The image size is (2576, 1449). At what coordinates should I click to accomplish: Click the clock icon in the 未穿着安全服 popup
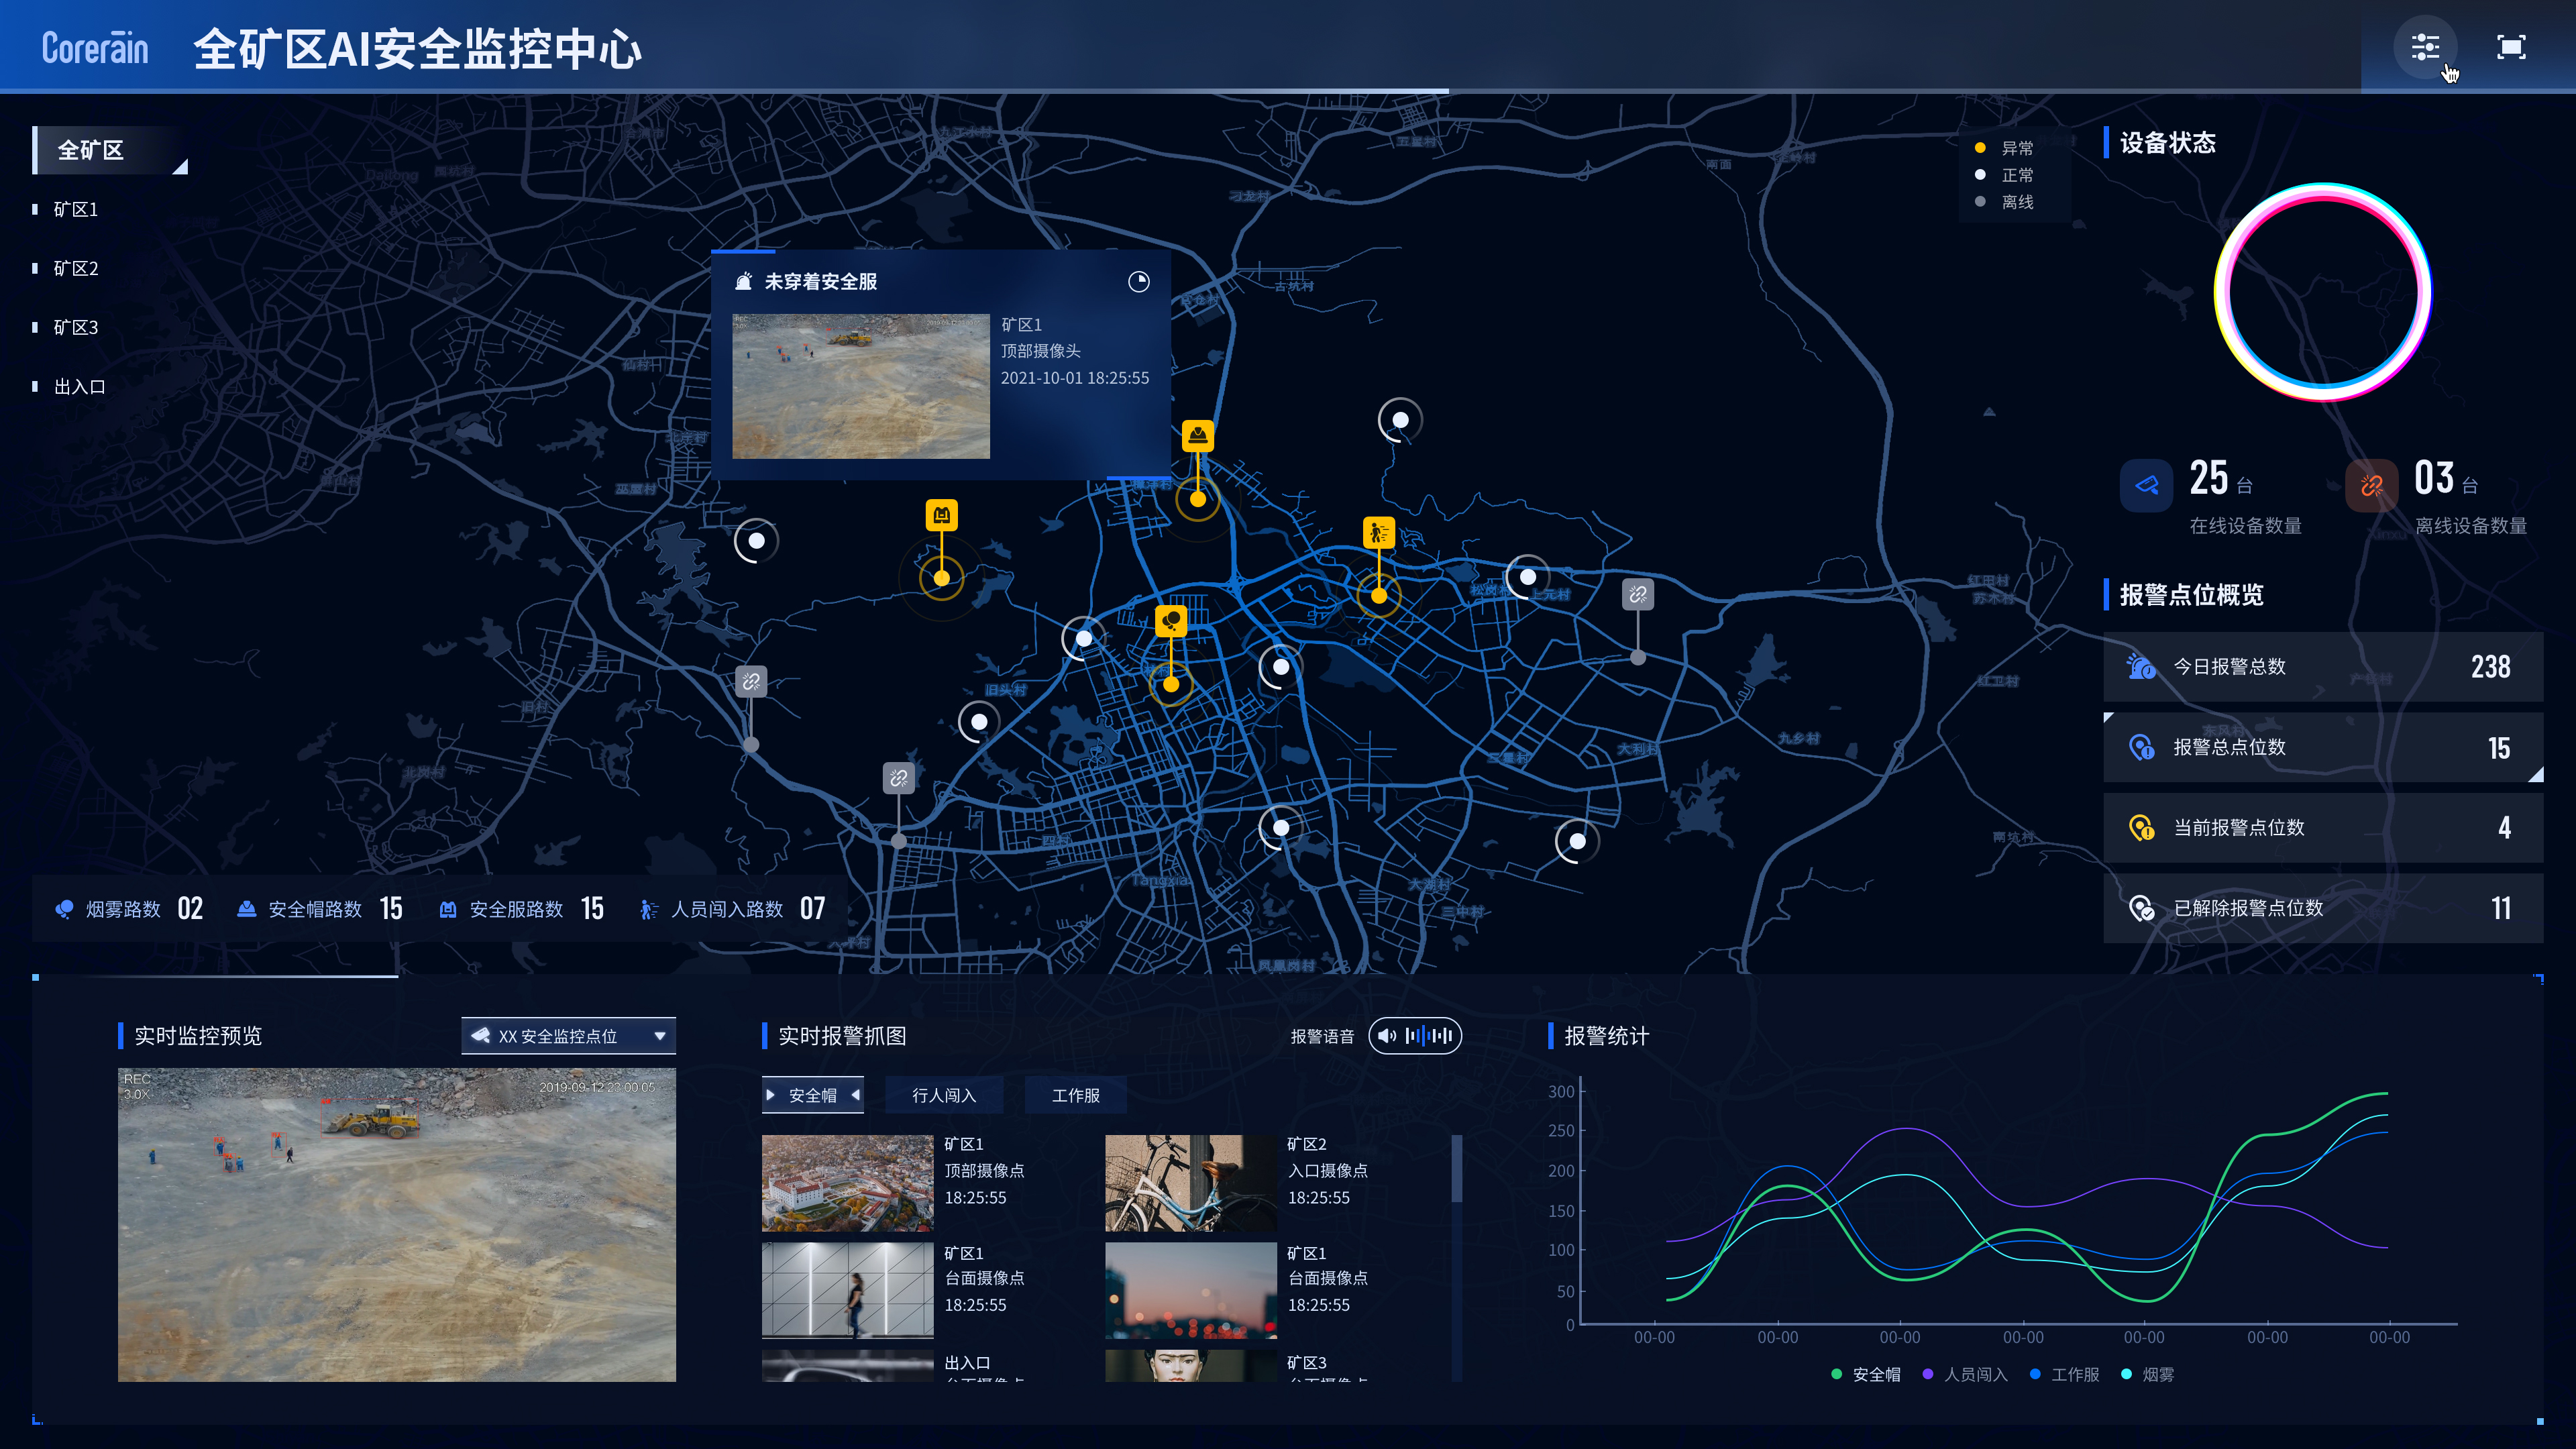click(x=1138, y=282)
